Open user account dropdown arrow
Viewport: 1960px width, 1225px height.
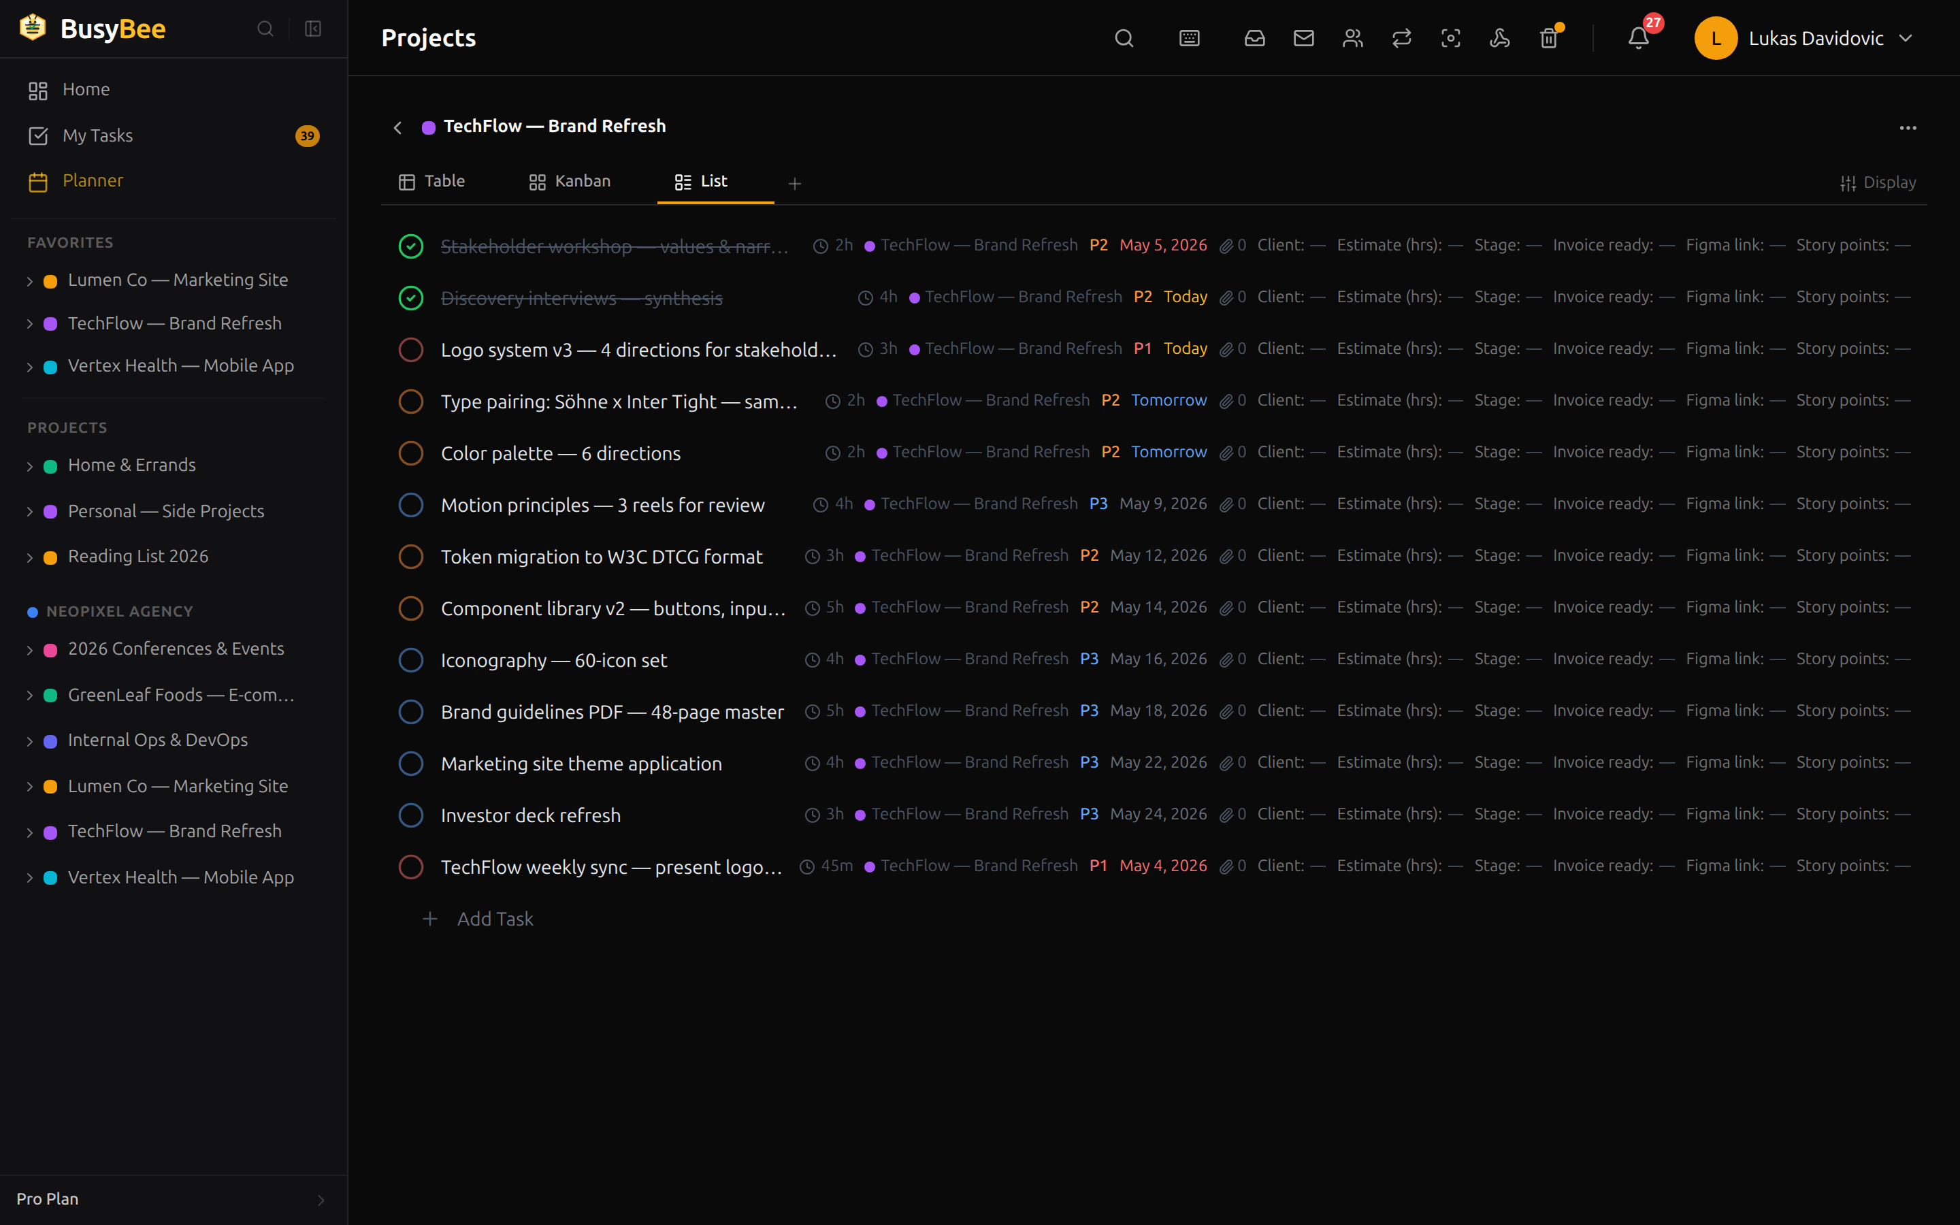[1906, 38]
